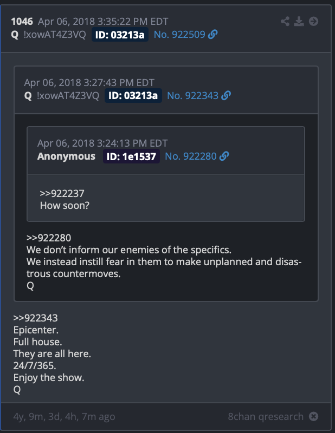This screenshot has height=433, width=335.
Task: Open the No. 922280 post link
Action: click(x=191, y=156)
